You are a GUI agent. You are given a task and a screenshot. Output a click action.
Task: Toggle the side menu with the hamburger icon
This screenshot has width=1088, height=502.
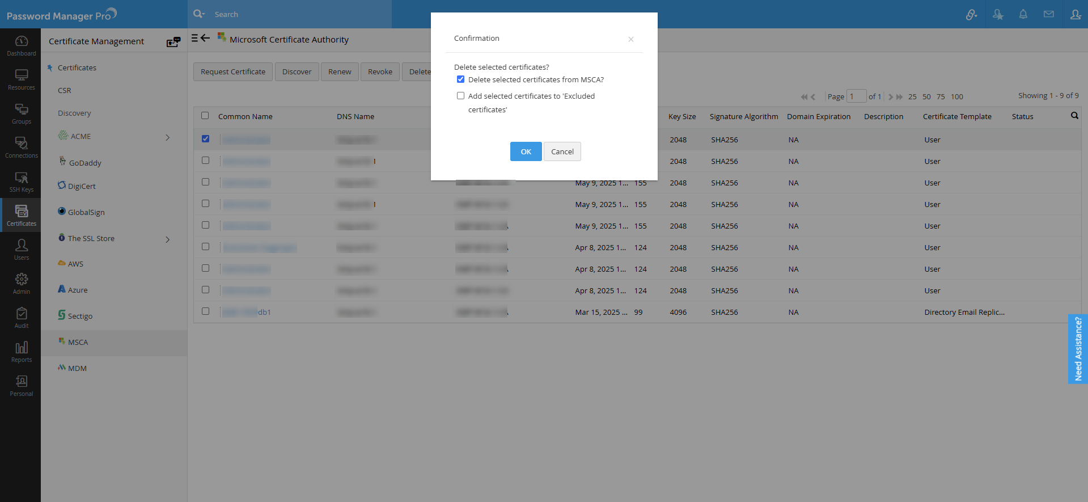(x=194, y=38)
